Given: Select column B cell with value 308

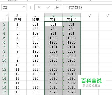Looking at the screenshot, I should (35, 83).
